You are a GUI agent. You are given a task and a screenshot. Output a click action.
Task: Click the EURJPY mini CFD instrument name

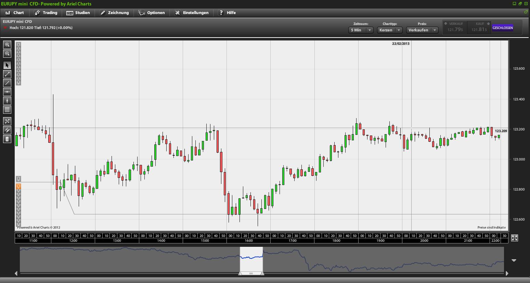pos(17,22)
